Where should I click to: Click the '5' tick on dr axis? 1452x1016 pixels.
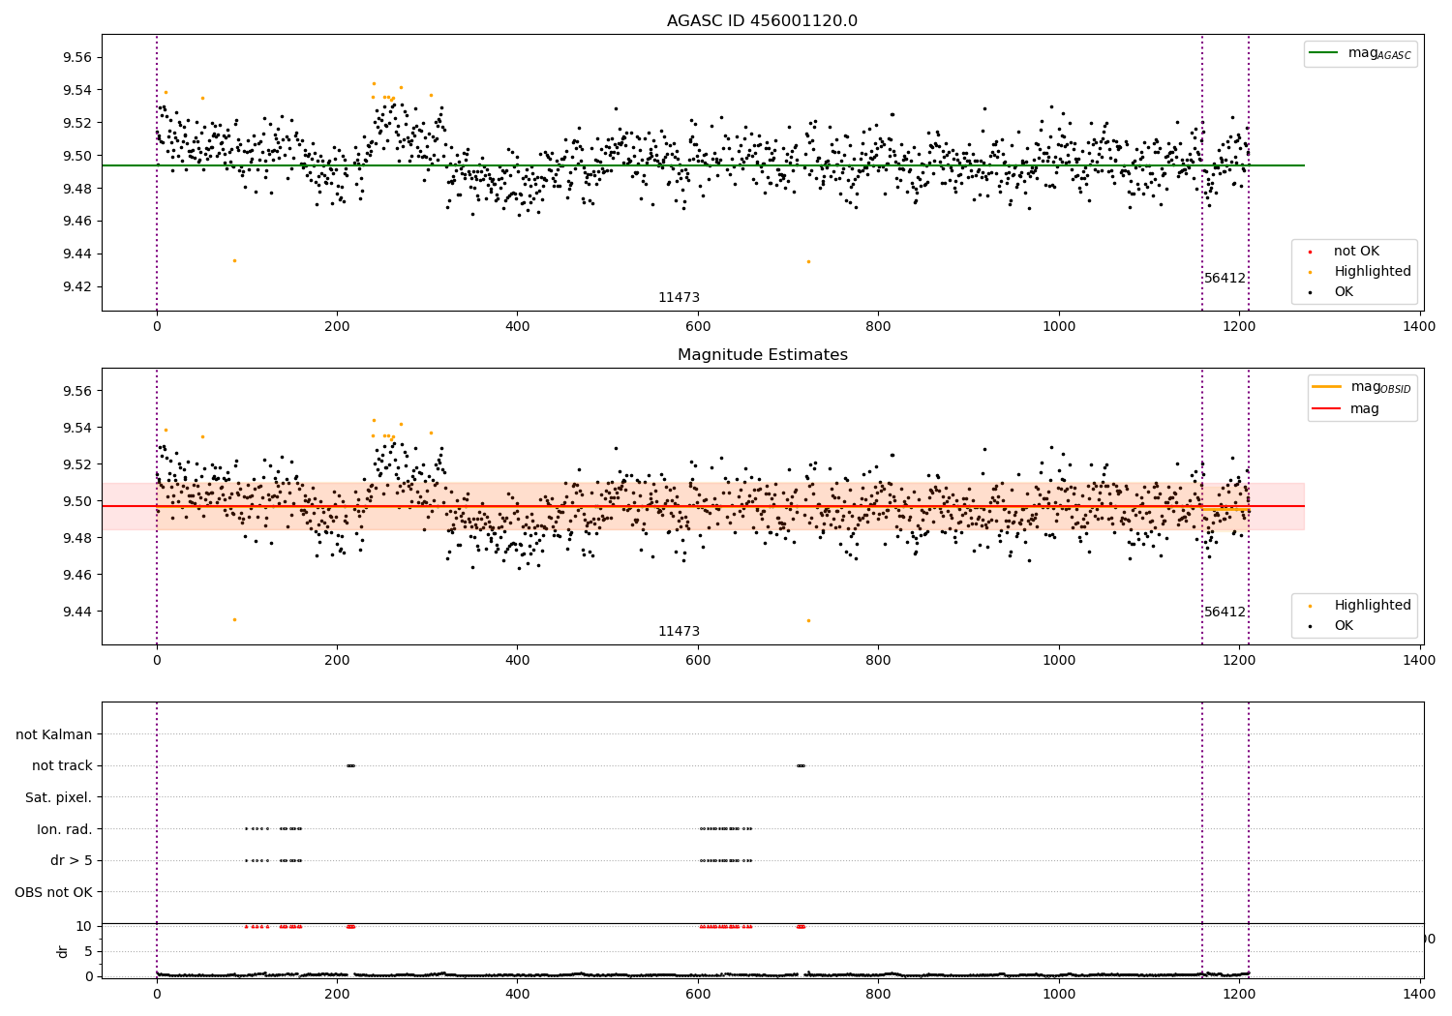(x=89, y=951)
